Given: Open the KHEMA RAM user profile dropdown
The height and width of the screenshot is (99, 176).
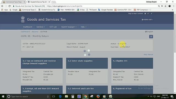Looking at the screenshot, I should [147, 20].
